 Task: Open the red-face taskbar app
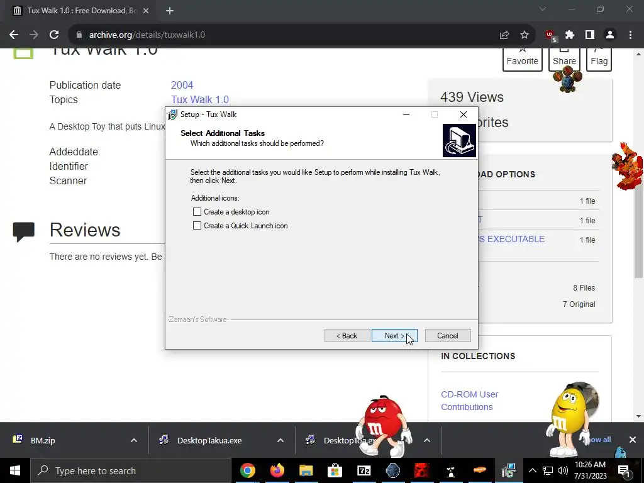pos(422,470)
